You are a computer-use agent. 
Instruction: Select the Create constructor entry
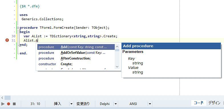(x=76, y=64)
